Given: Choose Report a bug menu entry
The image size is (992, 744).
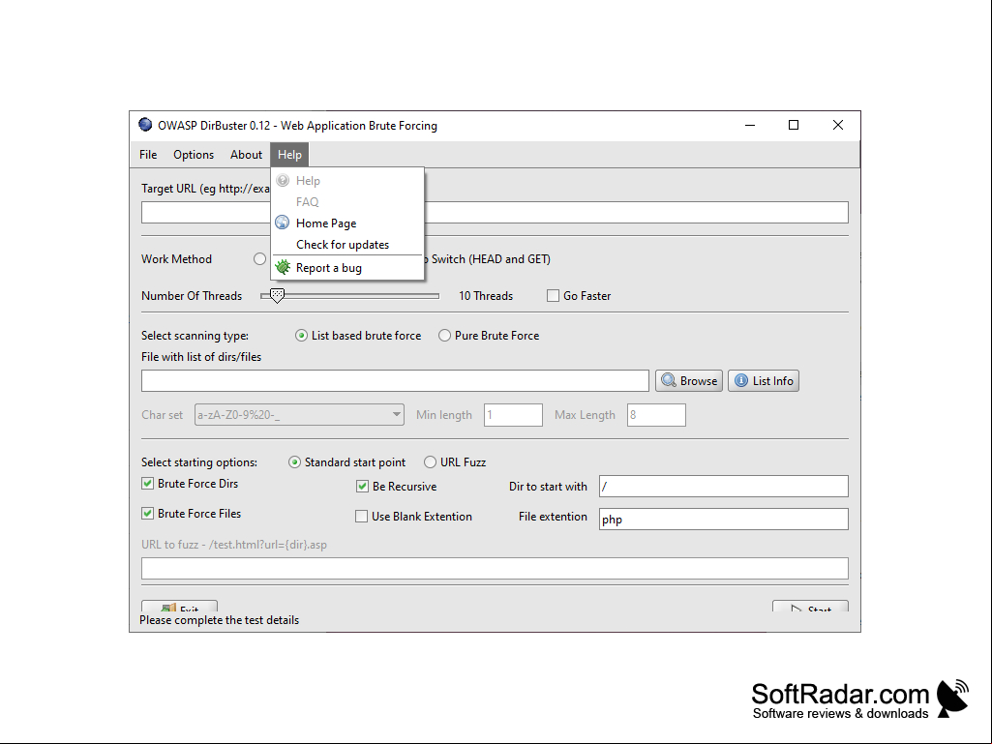Looking at the screenshot, I should (x=347, y=268).
